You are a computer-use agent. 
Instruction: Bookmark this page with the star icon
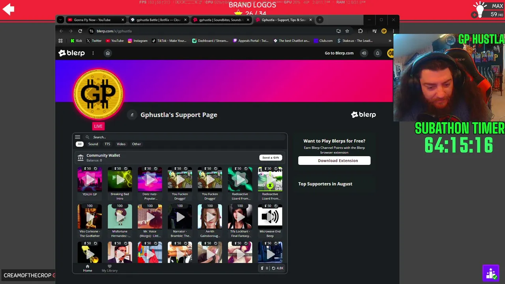coord(347,31)
